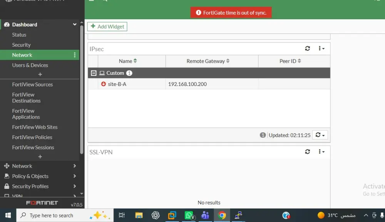The height and width of the screenshot is (222, 385).
Task: Open FortiView Web Sites
Action: 35,127
